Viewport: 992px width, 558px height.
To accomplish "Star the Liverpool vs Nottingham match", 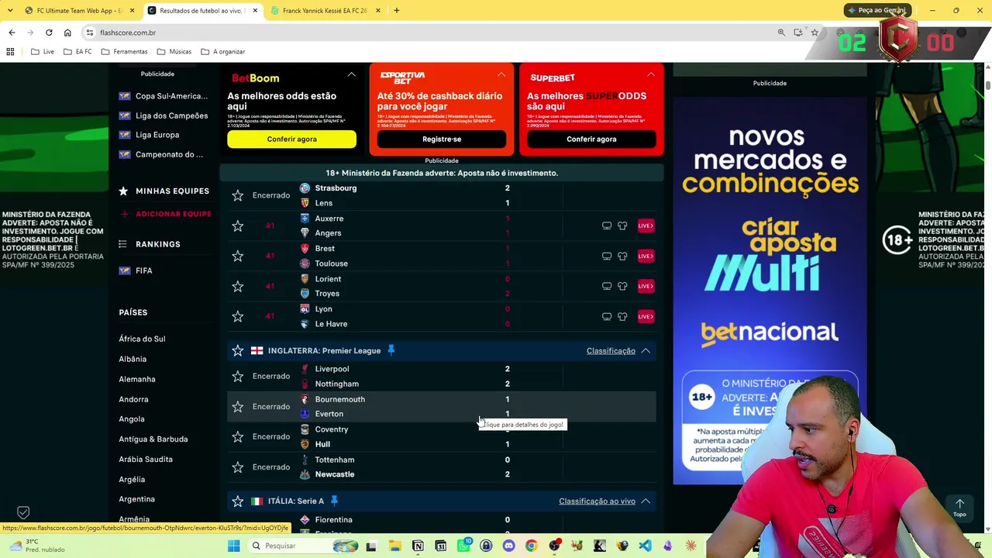I will pos(238,376).
